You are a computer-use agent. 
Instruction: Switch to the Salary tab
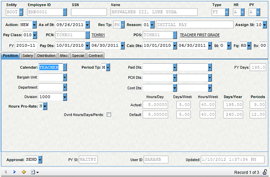coord(28,55)
